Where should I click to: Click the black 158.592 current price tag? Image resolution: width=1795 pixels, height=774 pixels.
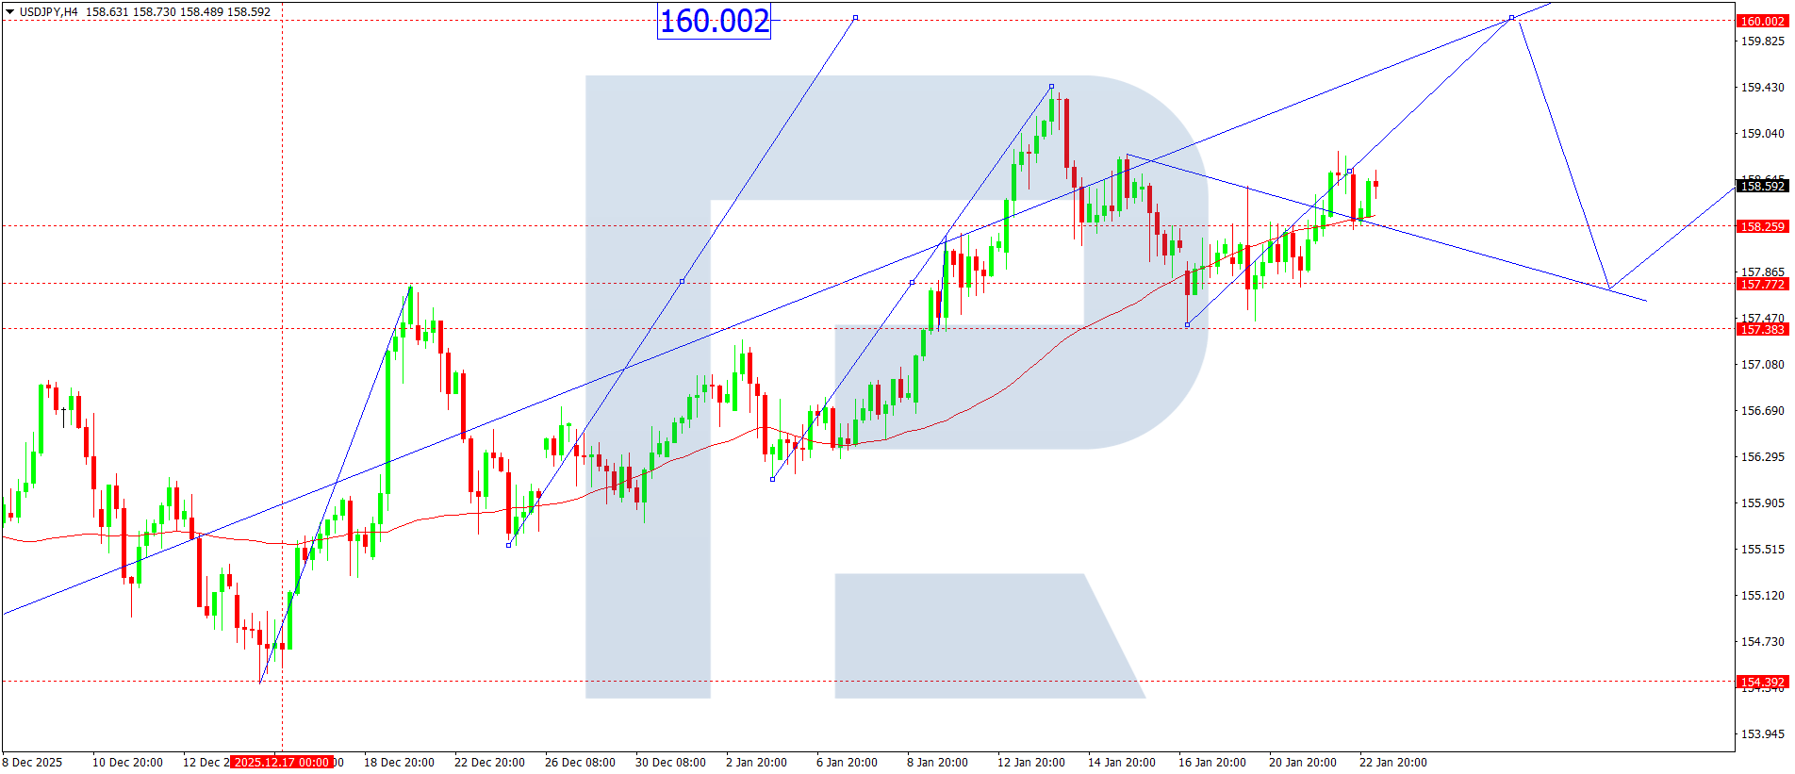click(x=1761, y=187)
